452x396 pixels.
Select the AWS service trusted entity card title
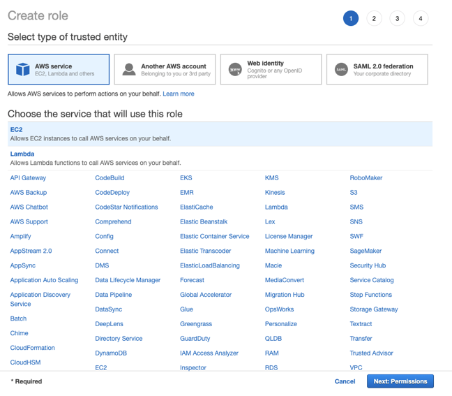point(54,66)
